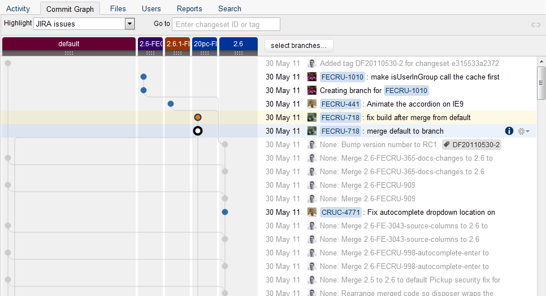Click the permalink chain icon
This screenshot has height=296, width=546.
536,24
